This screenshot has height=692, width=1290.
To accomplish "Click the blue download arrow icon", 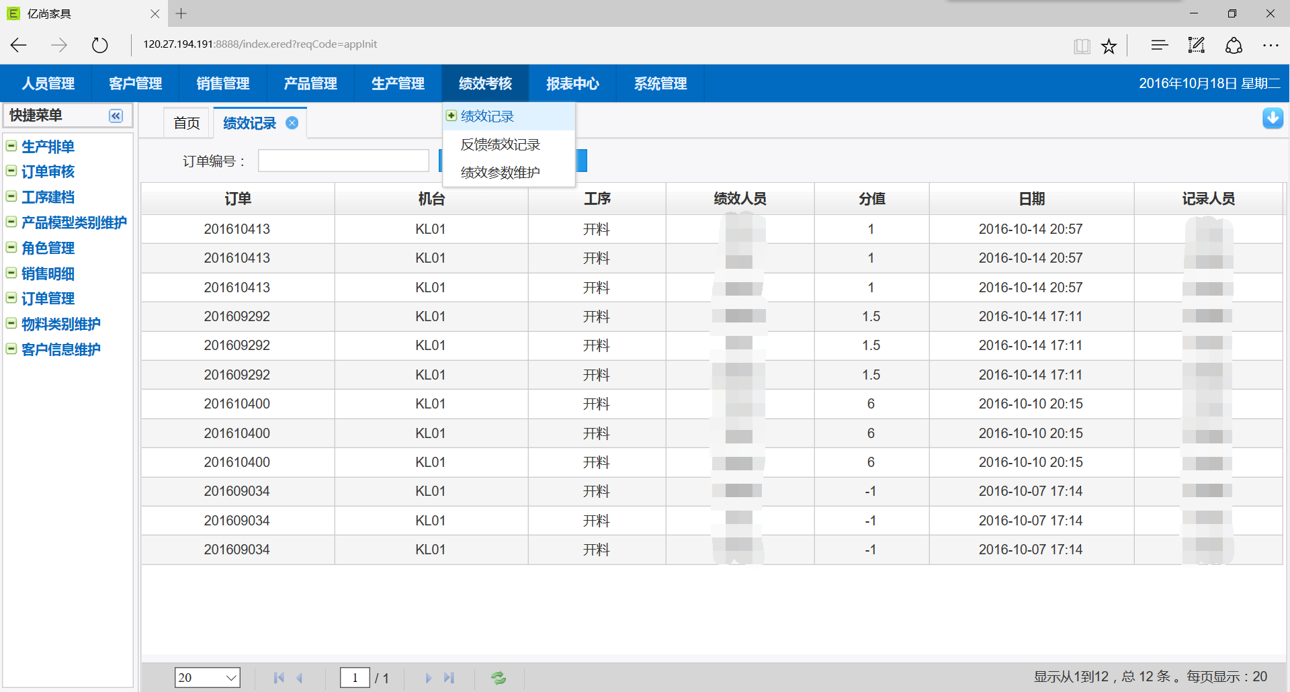I will tap(1273, 118).
